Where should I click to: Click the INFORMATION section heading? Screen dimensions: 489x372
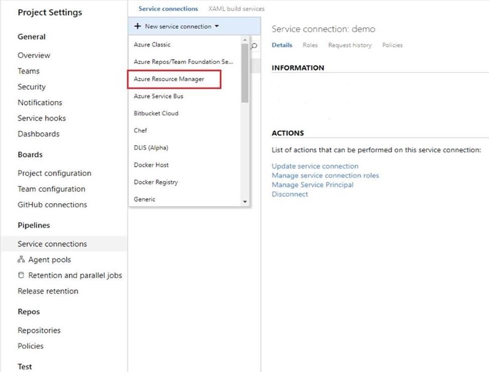click(x=298, y=68)
